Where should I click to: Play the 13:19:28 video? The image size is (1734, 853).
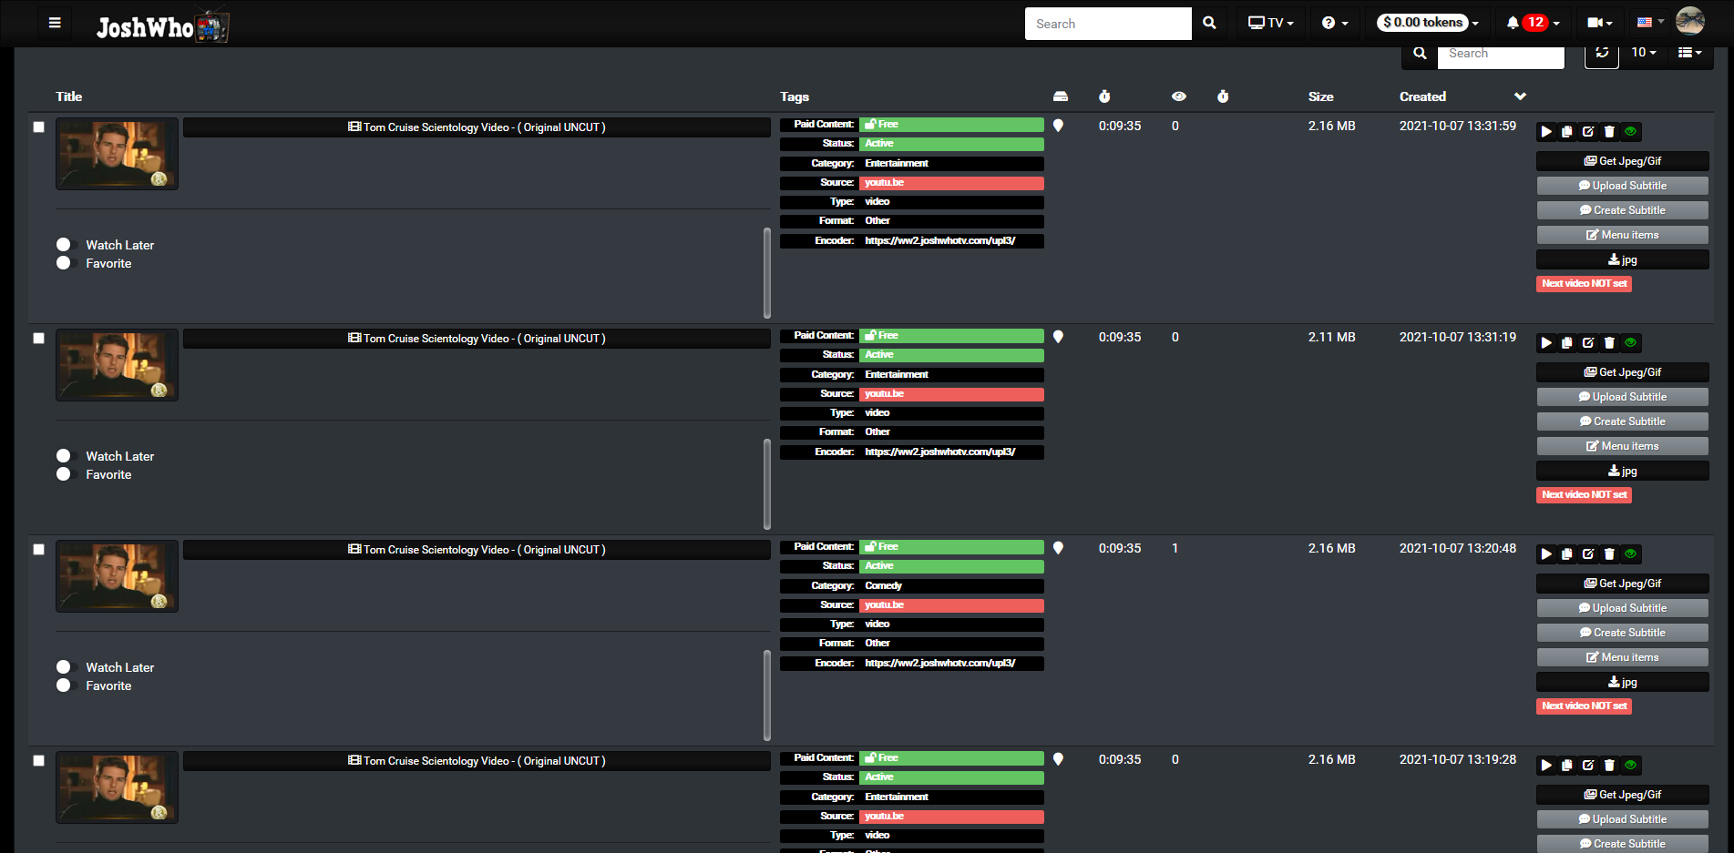pos(1546,766)
